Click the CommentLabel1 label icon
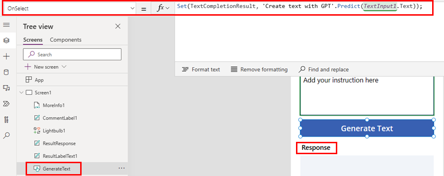This screenshot has width=444, height=176. tap(37, 118)
